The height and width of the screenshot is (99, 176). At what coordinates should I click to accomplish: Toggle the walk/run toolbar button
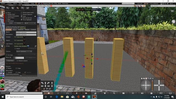pyautogui.click(x=77, y=93)
